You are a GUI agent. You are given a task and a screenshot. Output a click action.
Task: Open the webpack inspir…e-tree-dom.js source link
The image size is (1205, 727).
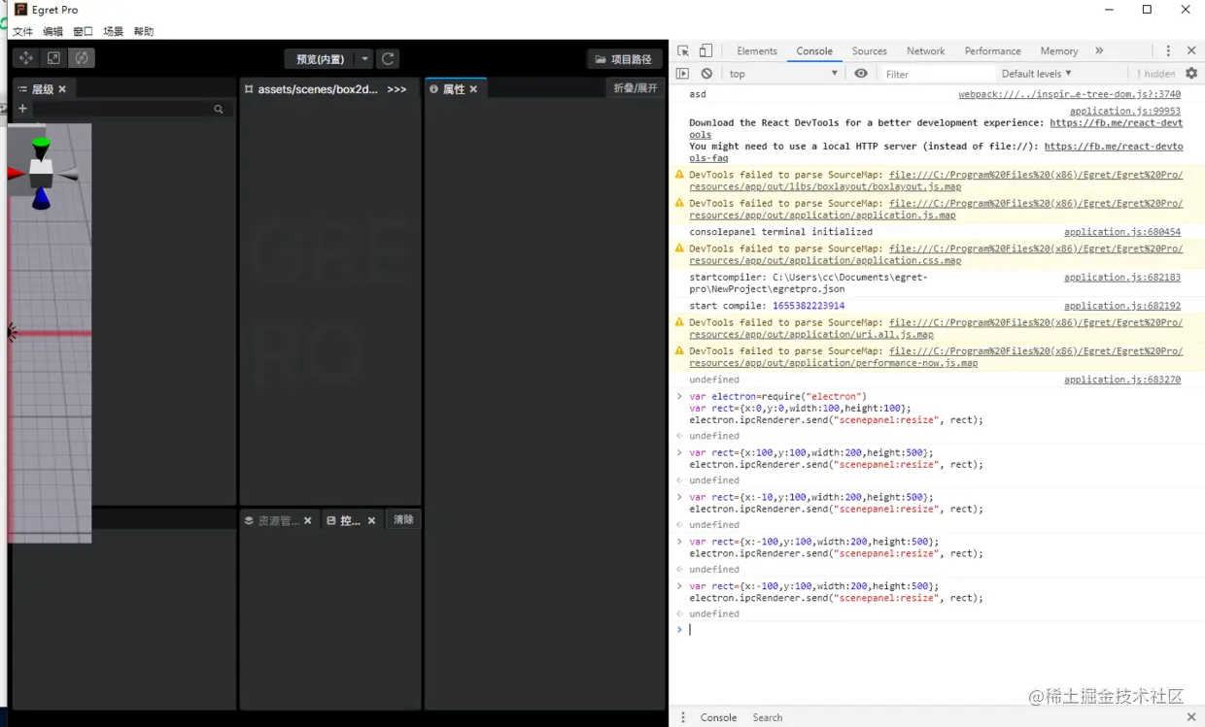(1070, 94)
